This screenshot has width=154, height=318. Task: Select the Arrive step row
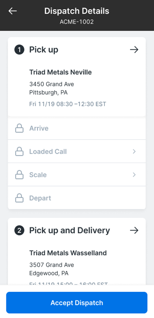(77, 128)
